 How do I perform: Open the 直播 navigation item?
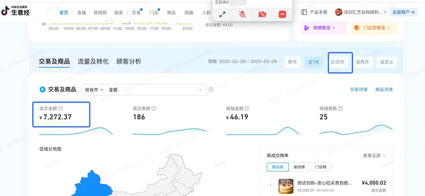81,12
